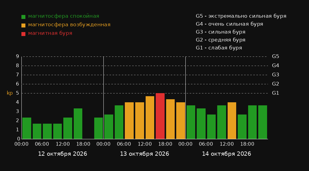Image resolution: width=309 pixels, height=171 pixels.
Task: Click the value 9 on the kp axis
Action: 17,56
